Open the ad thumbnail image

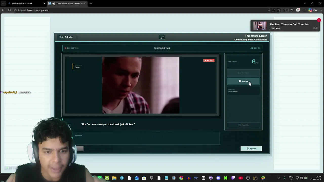pyautogui.click(x=260, y=26)
